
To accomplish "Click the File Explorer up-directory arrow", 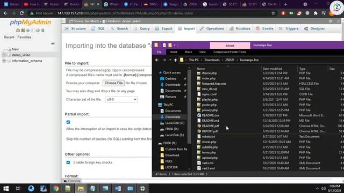I will coord(176,60).
